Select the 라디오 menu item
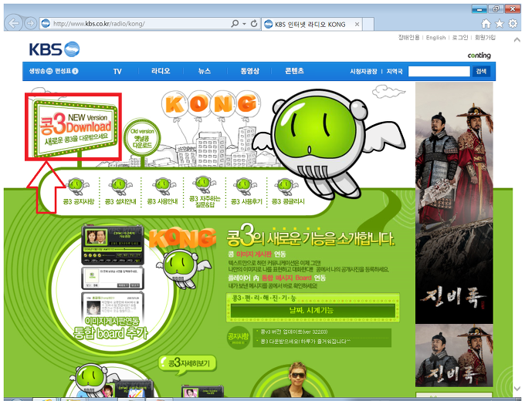This screenshot has width=525, height=401. [161, 71]
